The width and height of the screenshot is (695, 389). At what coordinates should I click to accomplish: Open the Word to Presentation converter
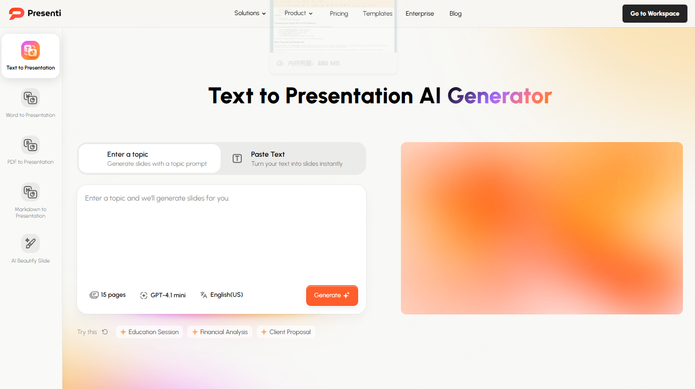[30, 103]
